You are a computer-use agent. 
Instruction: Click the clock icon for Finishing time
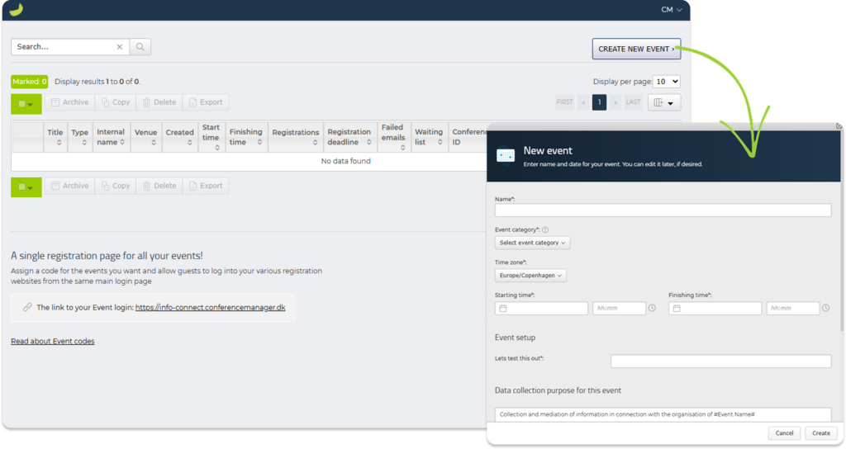click(825, 308)
